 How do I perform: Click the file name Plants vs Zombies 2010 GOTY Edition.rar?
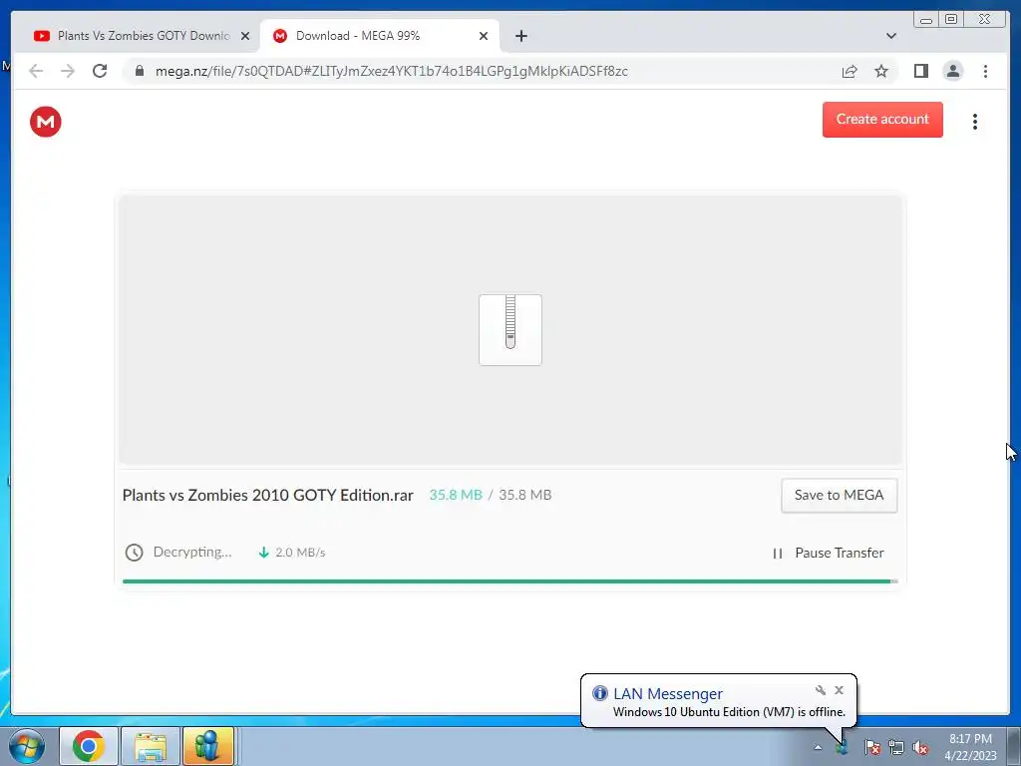267,495
